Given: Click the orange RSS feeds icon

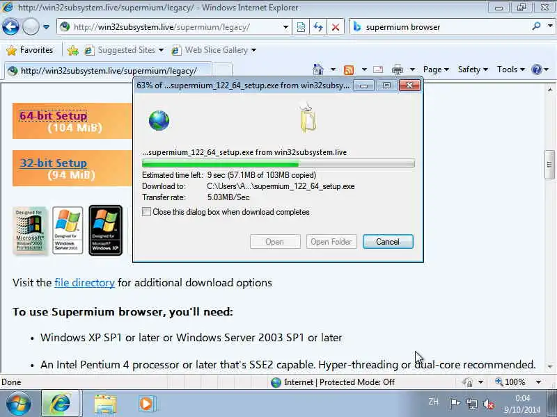Looking at the screenshot, I should [x=349, y=70].
